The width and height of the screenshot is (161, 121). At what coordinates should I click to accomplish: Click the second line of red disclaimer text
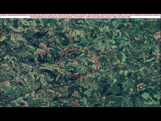click(80, 17)
